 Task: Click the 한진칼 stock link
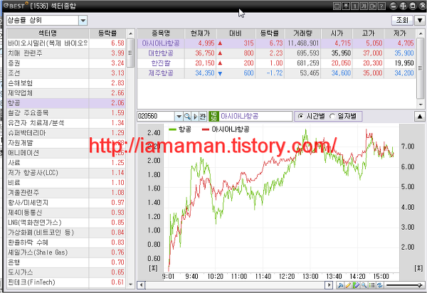(x=161, y=63)
